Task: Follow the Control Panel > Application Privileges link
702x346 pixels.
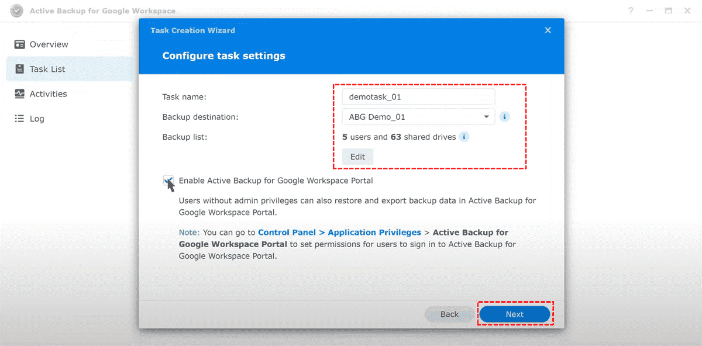Action: (x=339, y=233)
